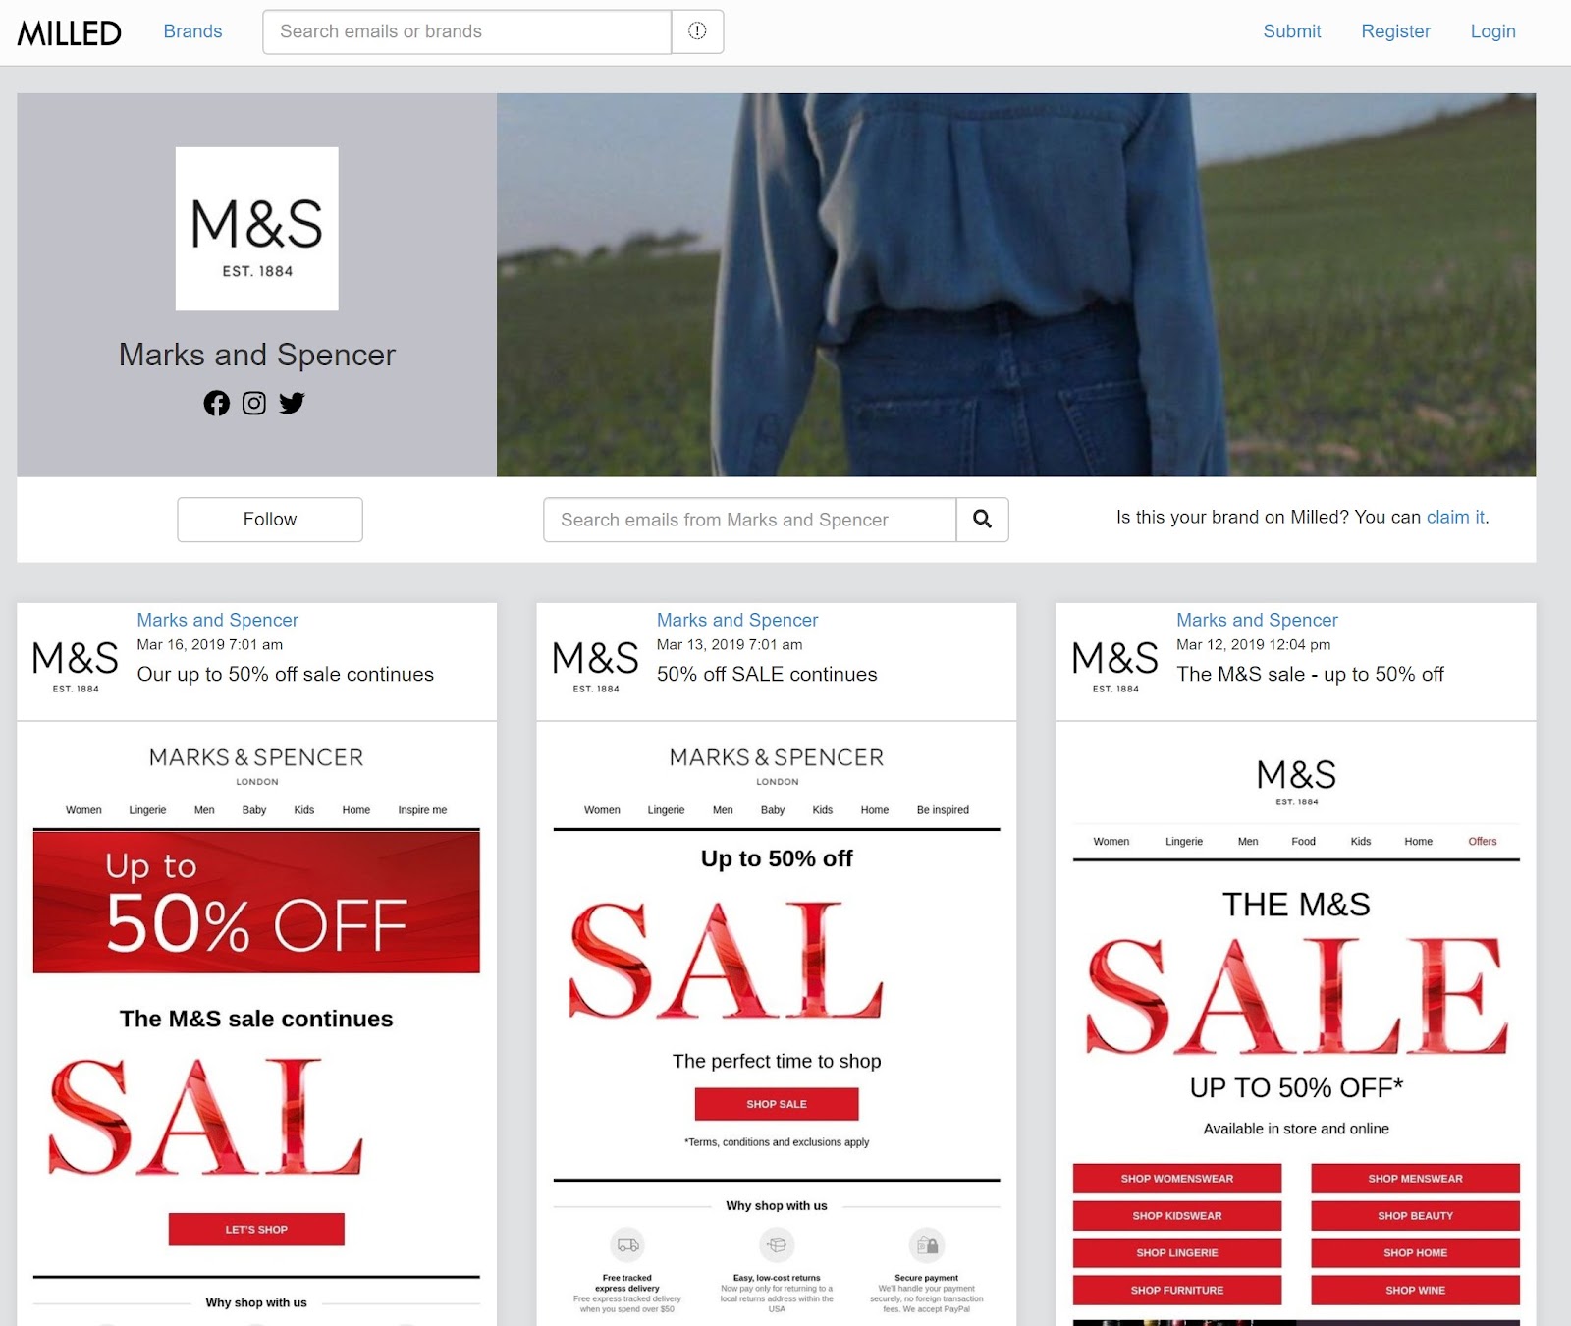The height and width of the screenshot is (1326, 1571).
Task: Click SHOP HOME button
Action: [1415, 1252]
